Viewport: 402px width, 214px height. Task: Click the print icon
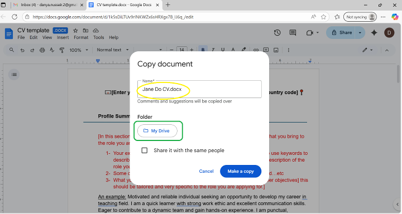click(42, 50)
